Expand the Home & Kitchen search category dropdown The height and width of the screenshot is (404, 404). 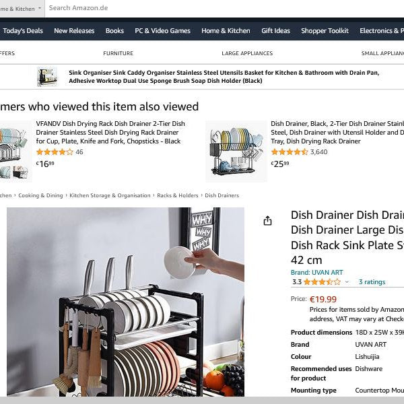22,9
